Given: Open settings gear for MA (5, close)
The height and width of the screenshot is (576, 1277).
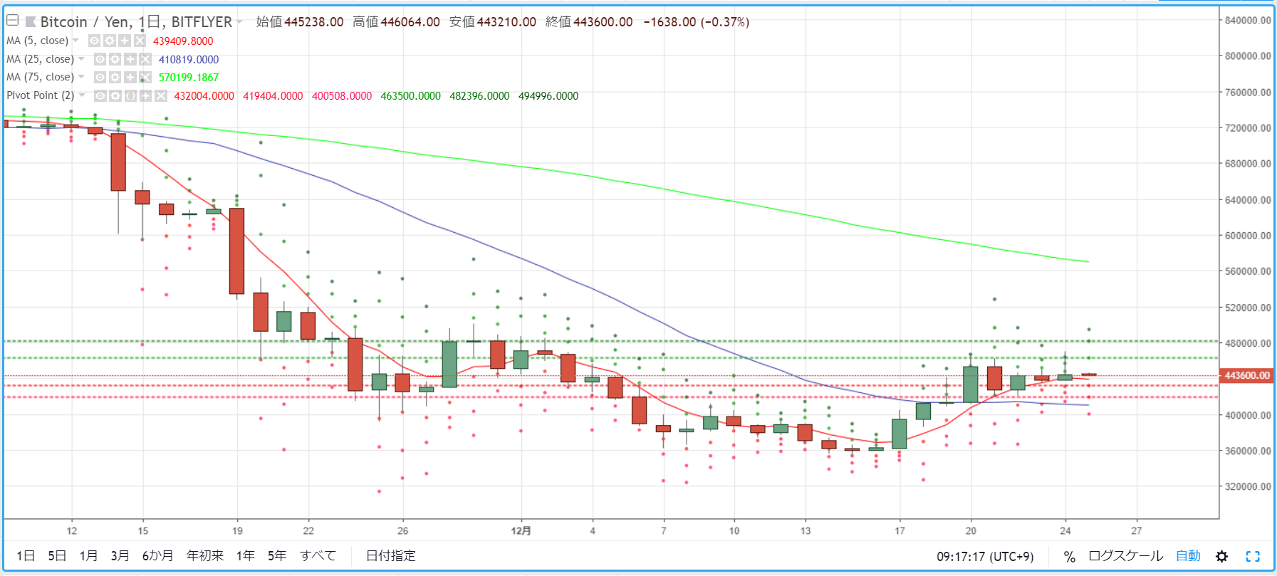Looking at the screenshot, I should pyautogui.click(x=110, y=41).
